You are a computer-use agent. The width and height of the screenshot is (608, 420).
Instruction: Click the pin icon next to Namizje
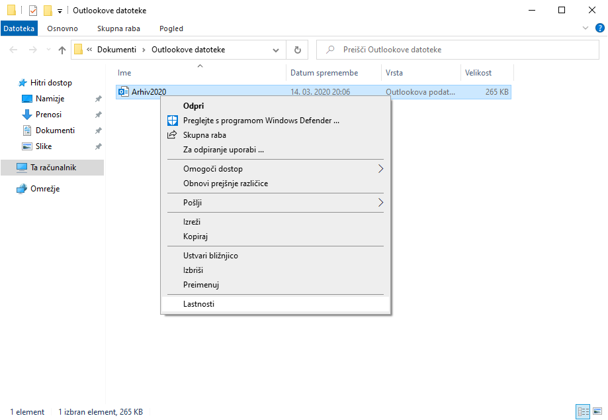[x=98, y=99]
